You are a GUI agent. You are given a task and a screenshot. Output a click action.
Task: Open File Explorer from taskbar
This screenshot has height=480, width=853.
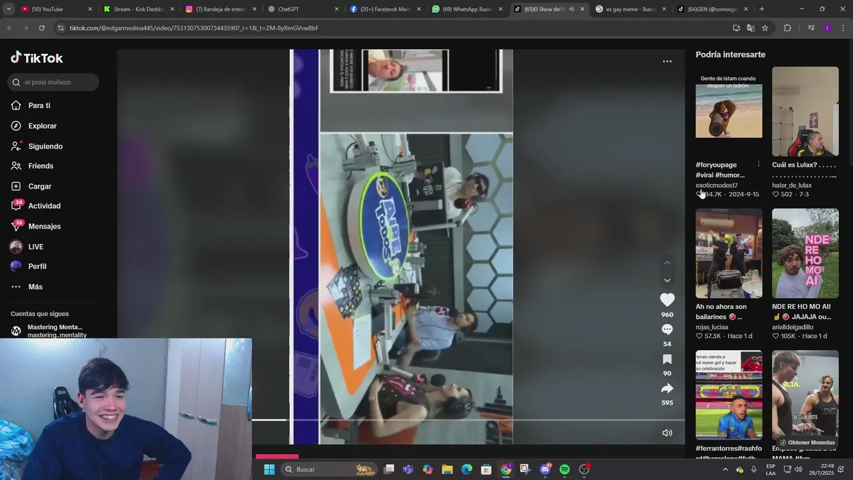point(447,469)
